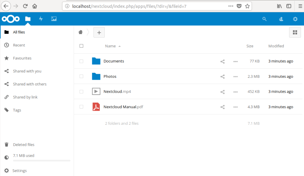Open page actions ellipsis in URL bar
The image size is (304, 176).
(x=231, y=6)
